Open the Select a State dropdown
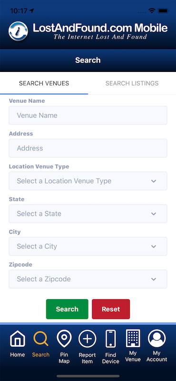Image resolution: width=176 pixels, height=381 pixels. click(88, 213)
